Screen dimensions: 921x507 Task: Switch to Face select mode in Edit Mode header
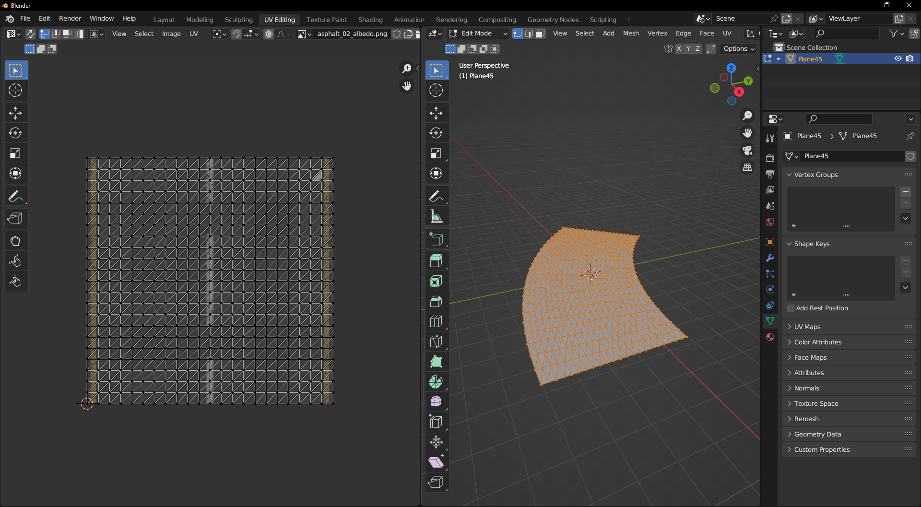pyautogui.click(x=540, y=34)
